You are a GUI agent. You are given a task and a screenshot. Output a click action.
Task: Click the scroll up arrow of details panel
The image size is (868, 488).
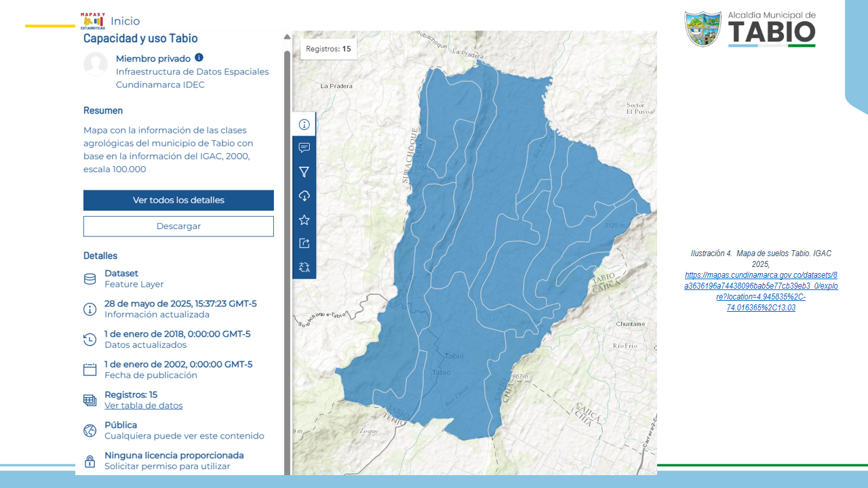pos(287,37)
